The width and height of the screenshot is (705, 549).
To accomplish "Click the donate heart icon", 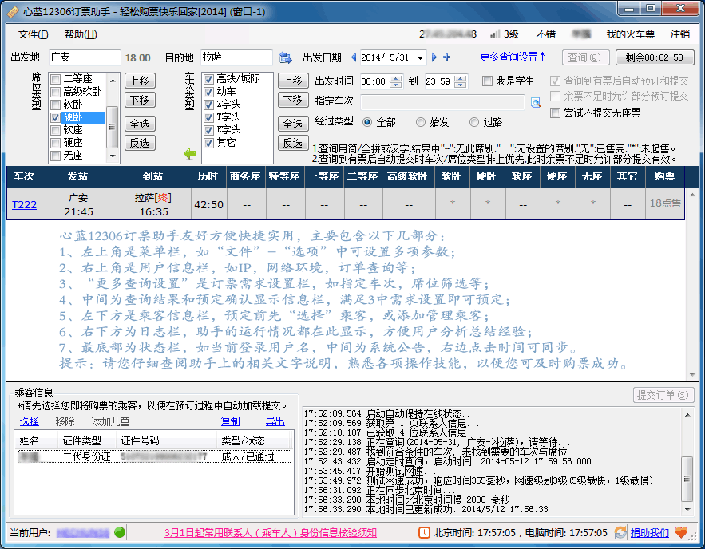I will [681, 532].
